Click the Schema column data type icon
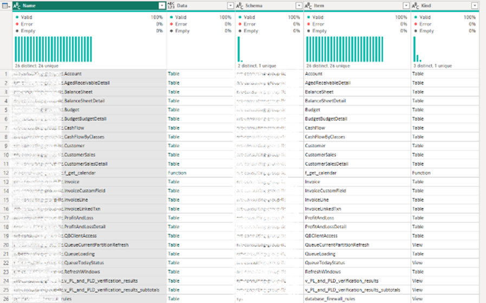This screenshot has height=303, width=486. click(239, 5)
